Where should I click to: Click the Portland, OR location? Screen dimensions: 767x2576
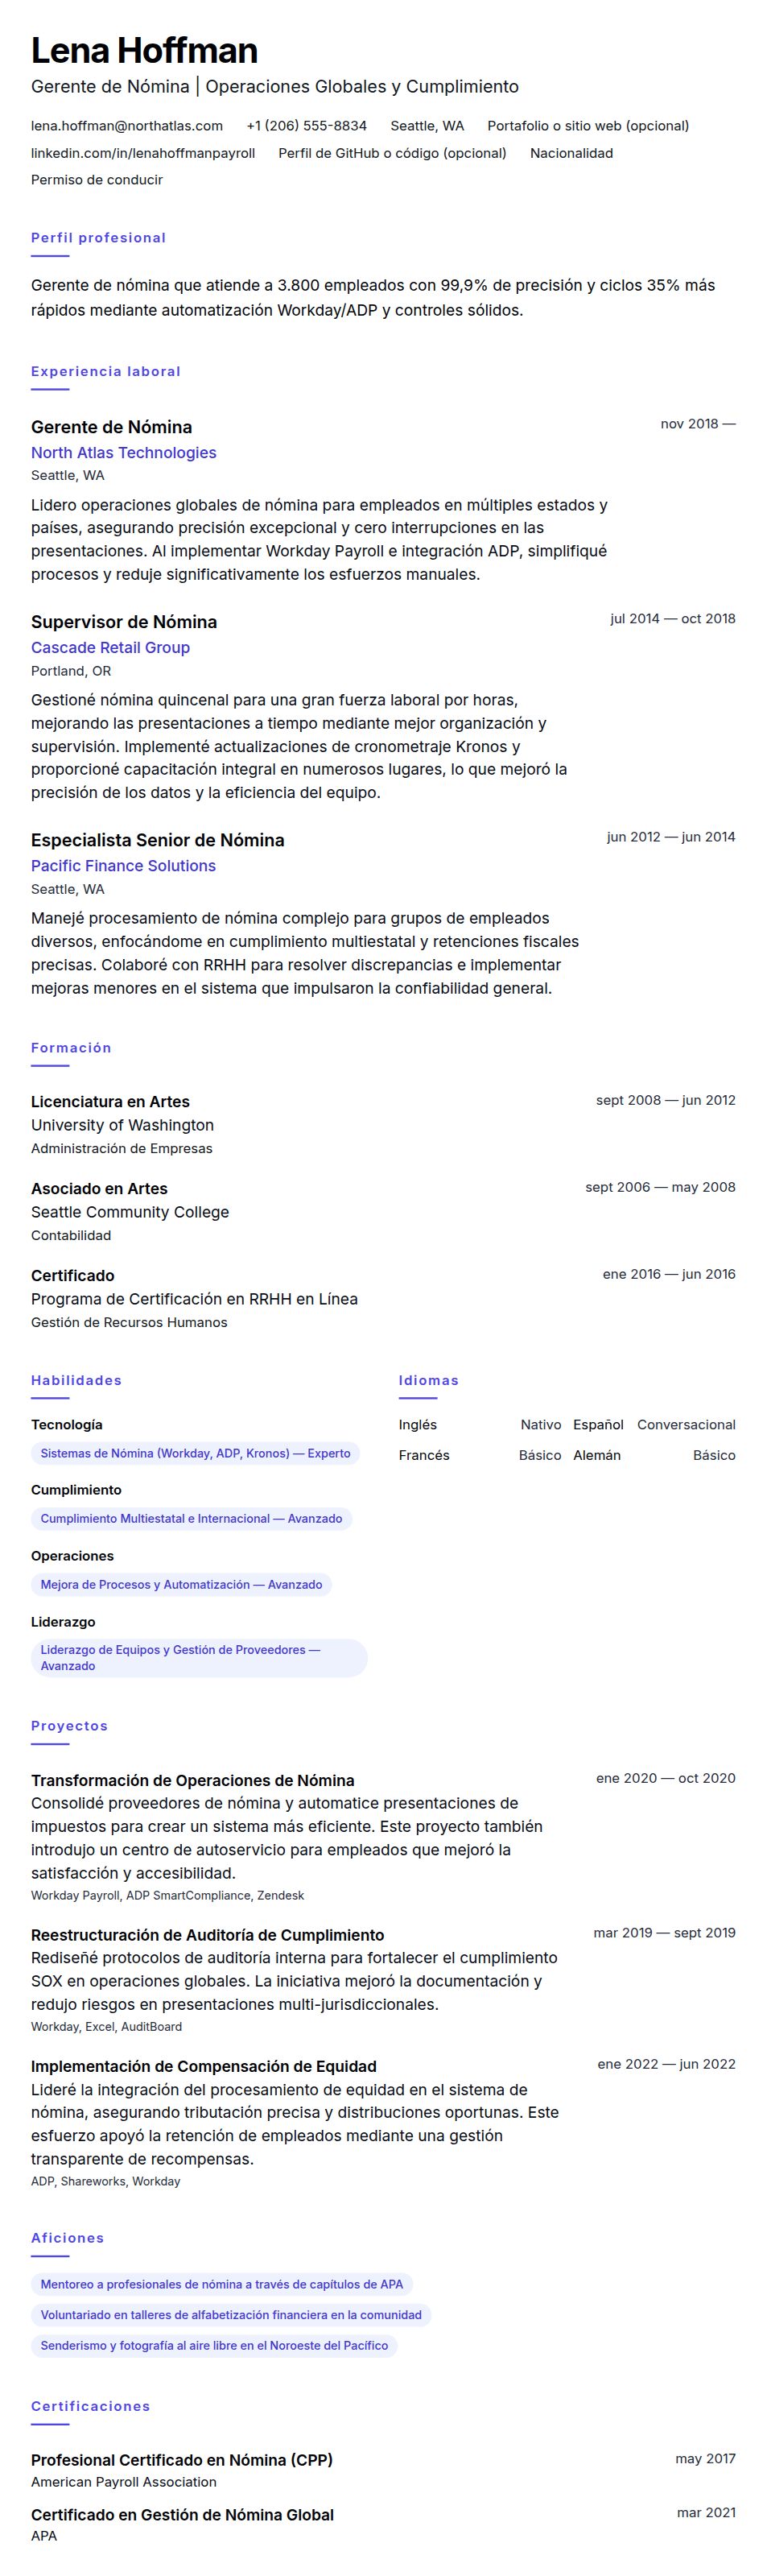(71, 671)
